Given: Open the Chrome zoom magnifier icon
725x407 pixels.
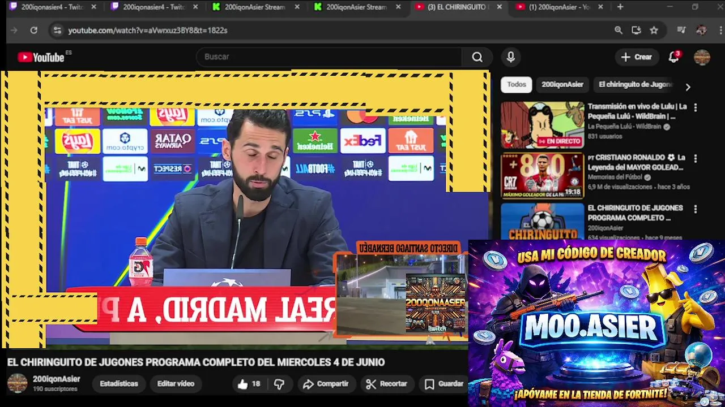Looking at the screenshot, I should (619, 31).
